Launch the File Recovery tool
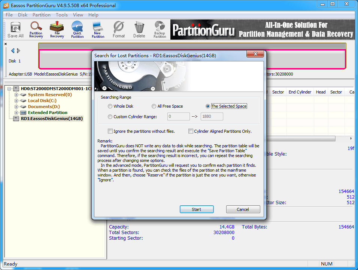This screenshot has height=270, width=358. [57, 30]
